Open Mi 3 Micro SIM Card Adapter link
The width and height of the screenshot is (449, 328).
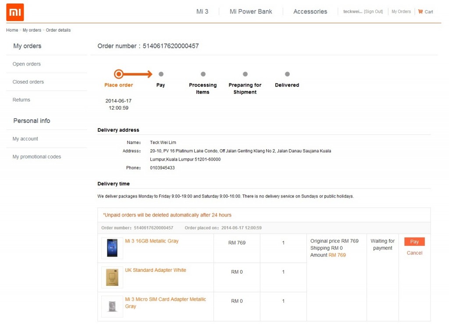(165, 303)
